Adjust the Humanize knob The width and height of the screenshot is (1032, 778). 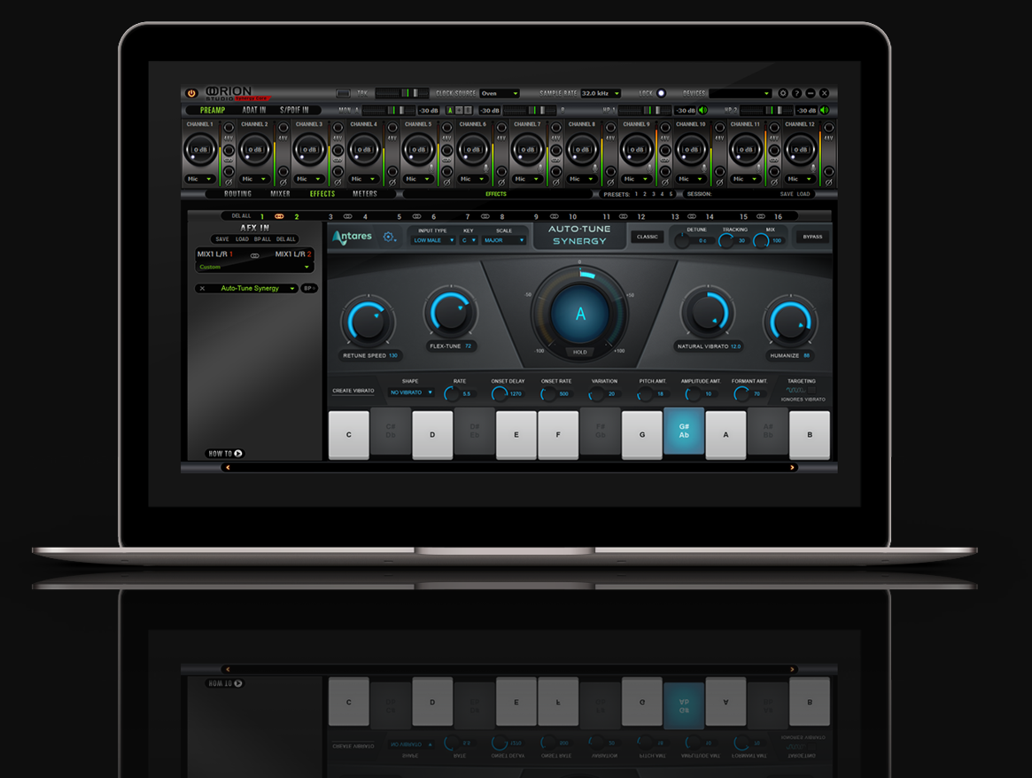pos(790,322)
